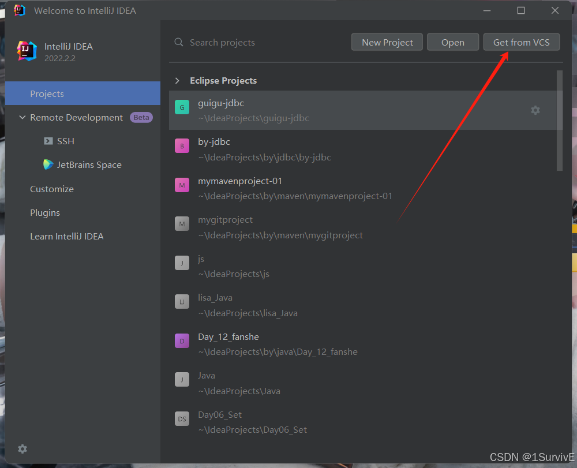Open options gear for guigu-jdbc project
The width and height of the screenshot is (577, 468).
click(x=535, y=110)
